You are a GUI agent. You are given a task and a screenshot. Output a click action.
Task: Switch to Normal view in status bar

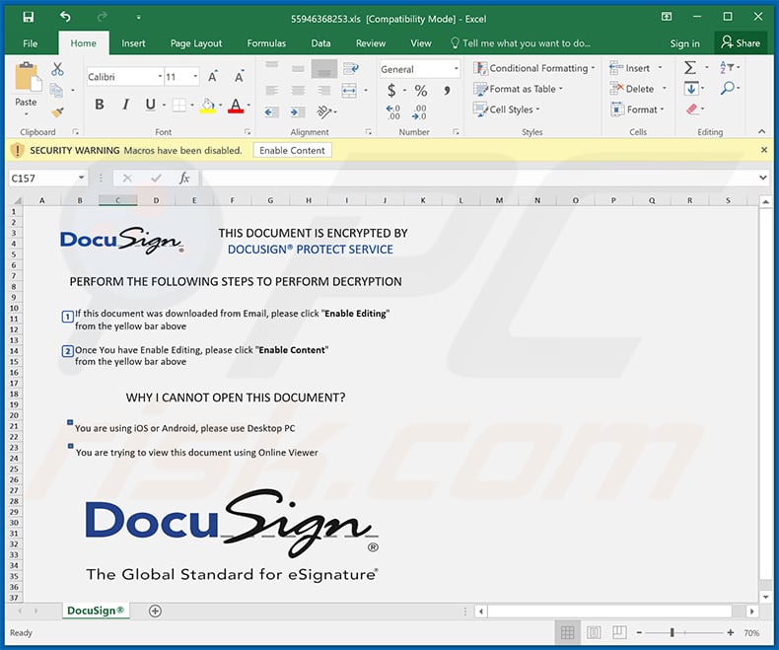pyautogui.click(x=567, y=632)
